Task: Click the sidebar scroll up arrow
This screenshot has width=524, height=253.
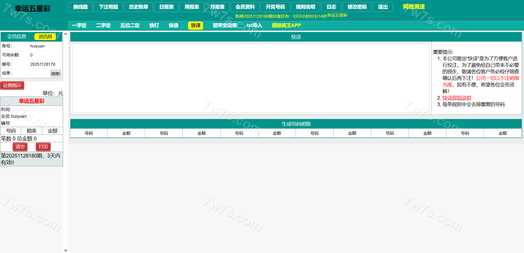Action: (65, 34)
